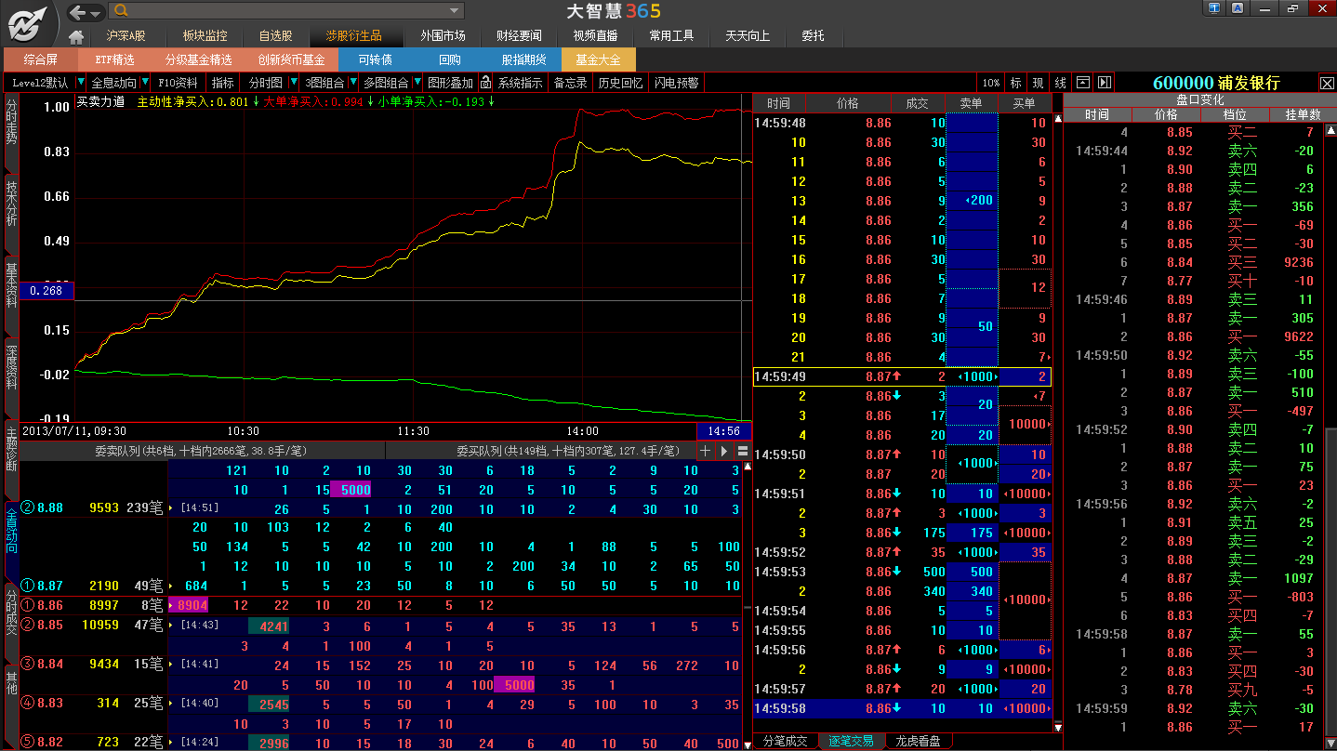Screen dimensions: 1337x751
Task: Open the 委托 trading menu
Action: [813, 36]
